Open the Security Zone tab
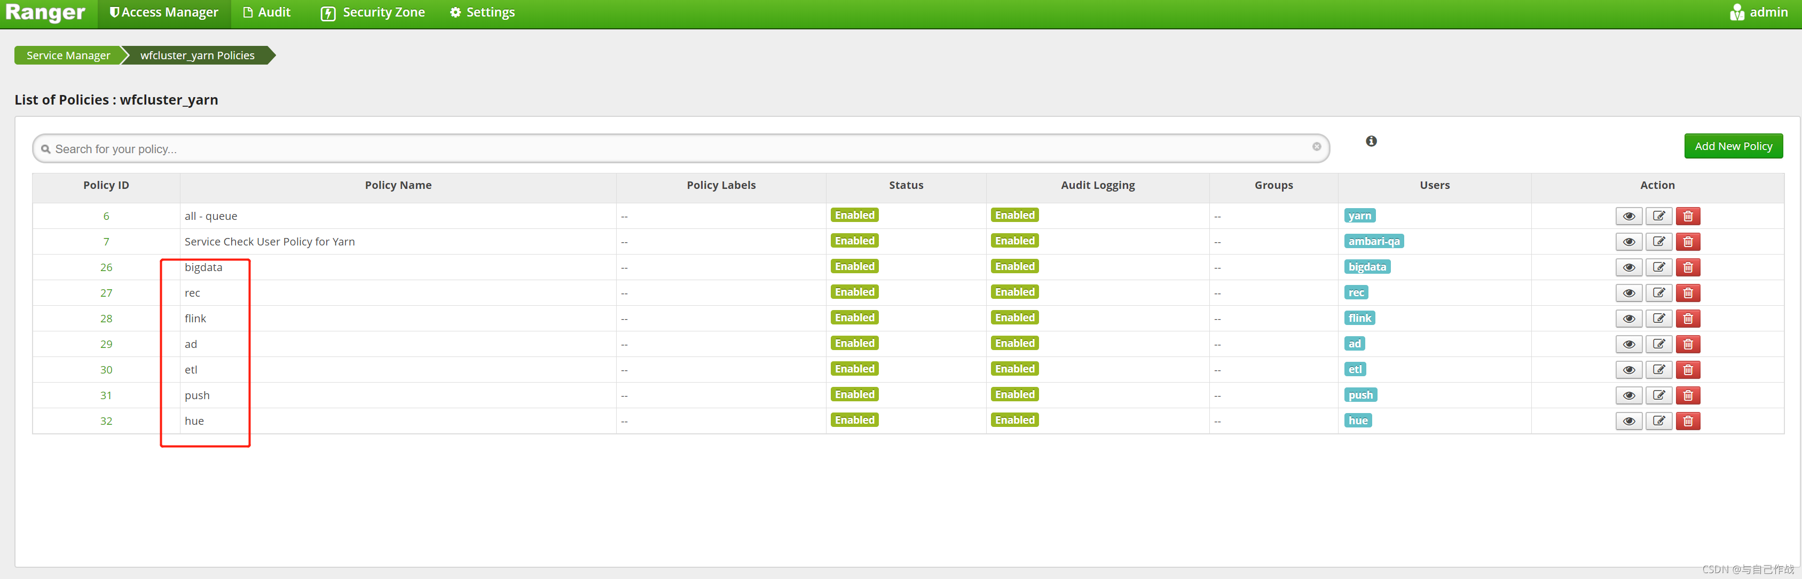Screen dimensions: 1802x579 click(x=373, y=13)
